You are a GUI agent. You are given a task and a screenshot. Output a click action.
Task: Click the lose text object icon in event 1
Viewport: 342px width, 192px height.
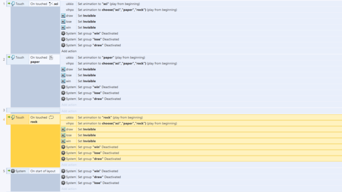point(63,22)
